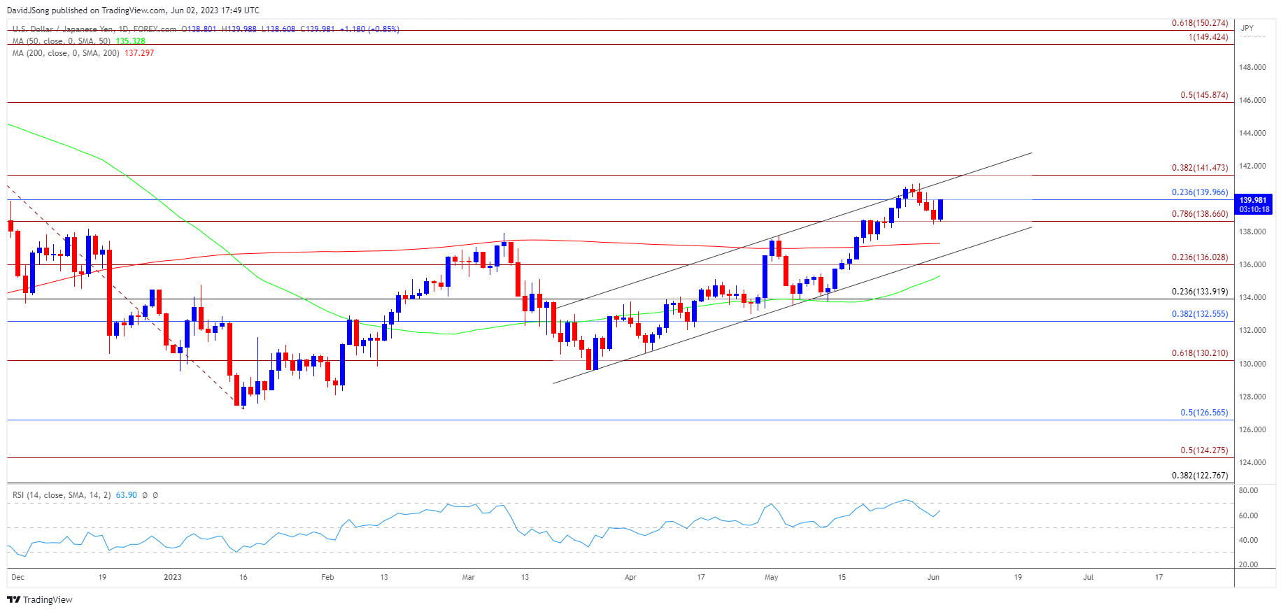Click the 0.236(136.028) Fibonacci label
1283x612 pixels.
(1200, 257)
